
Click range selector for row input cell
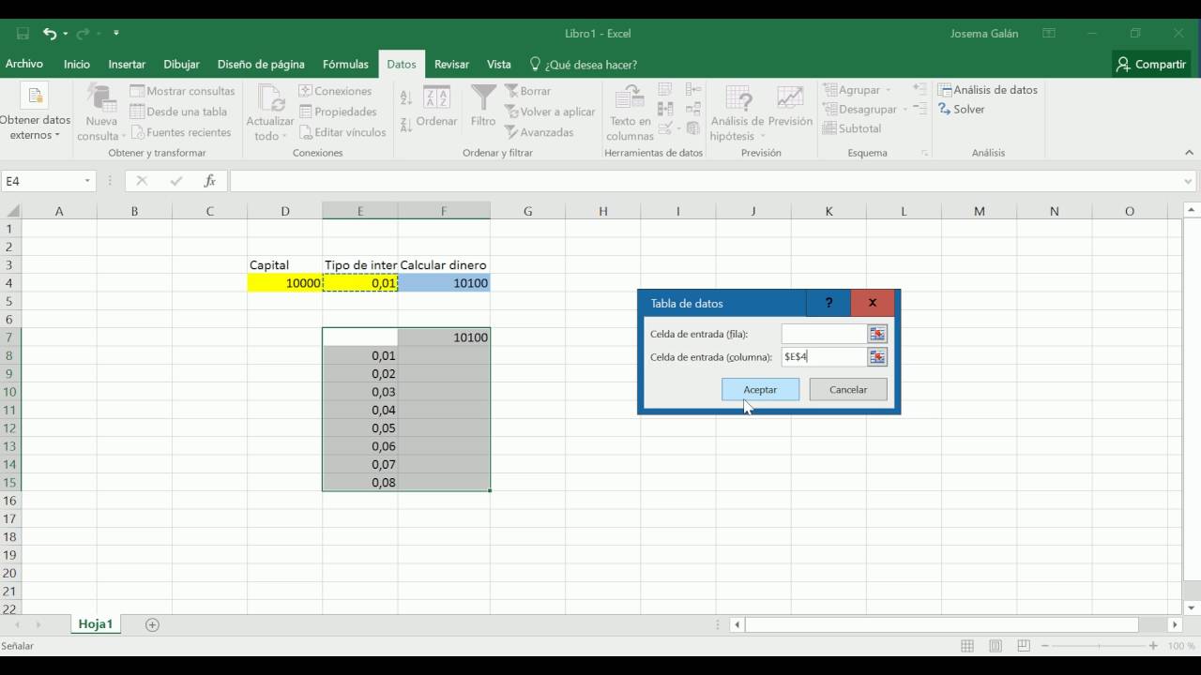(877, 334)
